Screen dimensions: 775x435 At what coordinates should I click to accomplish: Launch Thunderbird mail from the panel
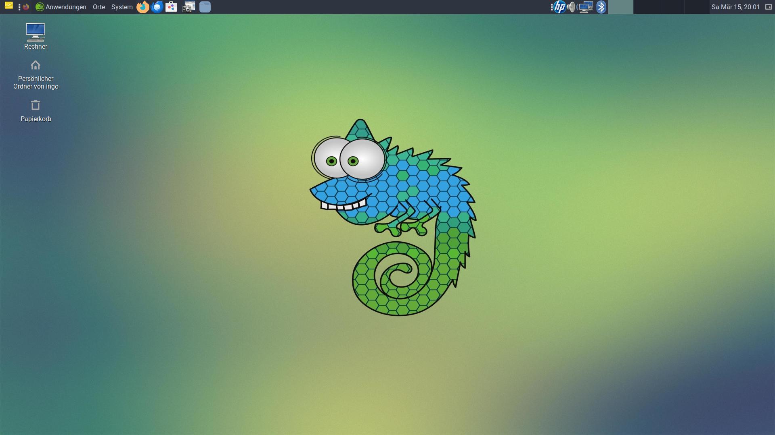157,7
